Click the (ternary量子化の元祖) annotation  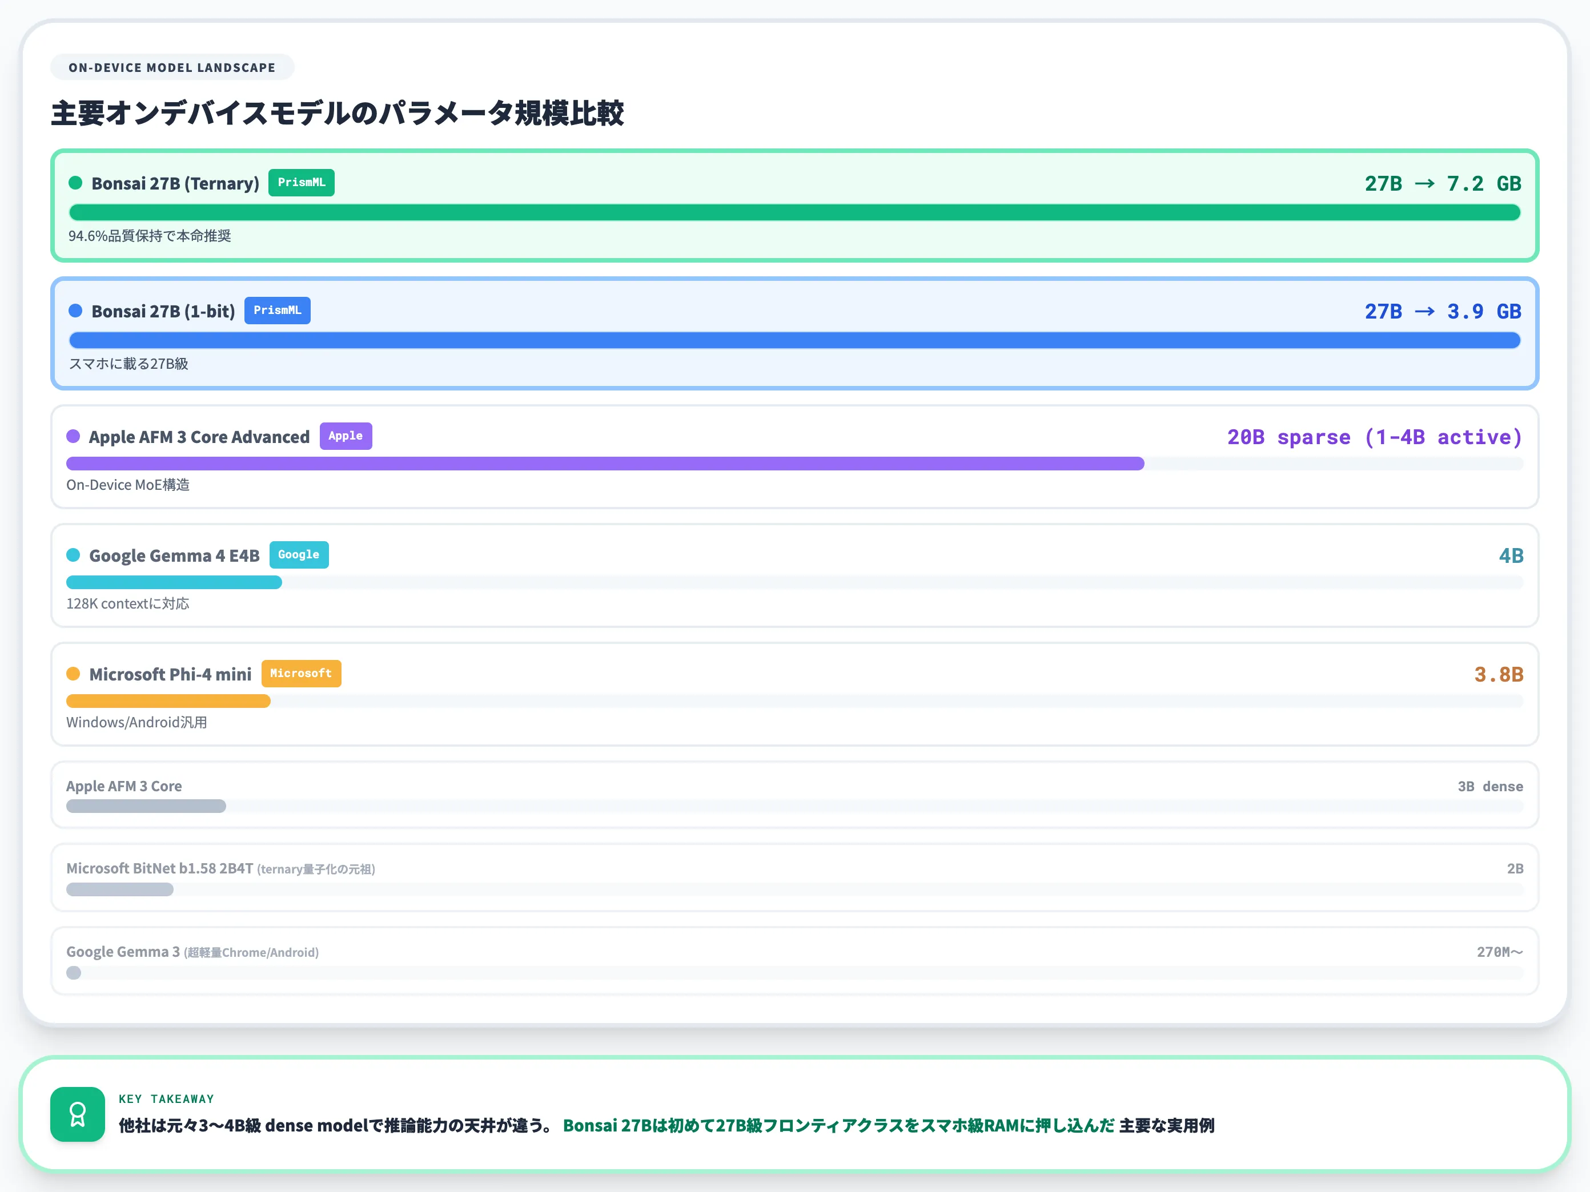pos(316,869)
